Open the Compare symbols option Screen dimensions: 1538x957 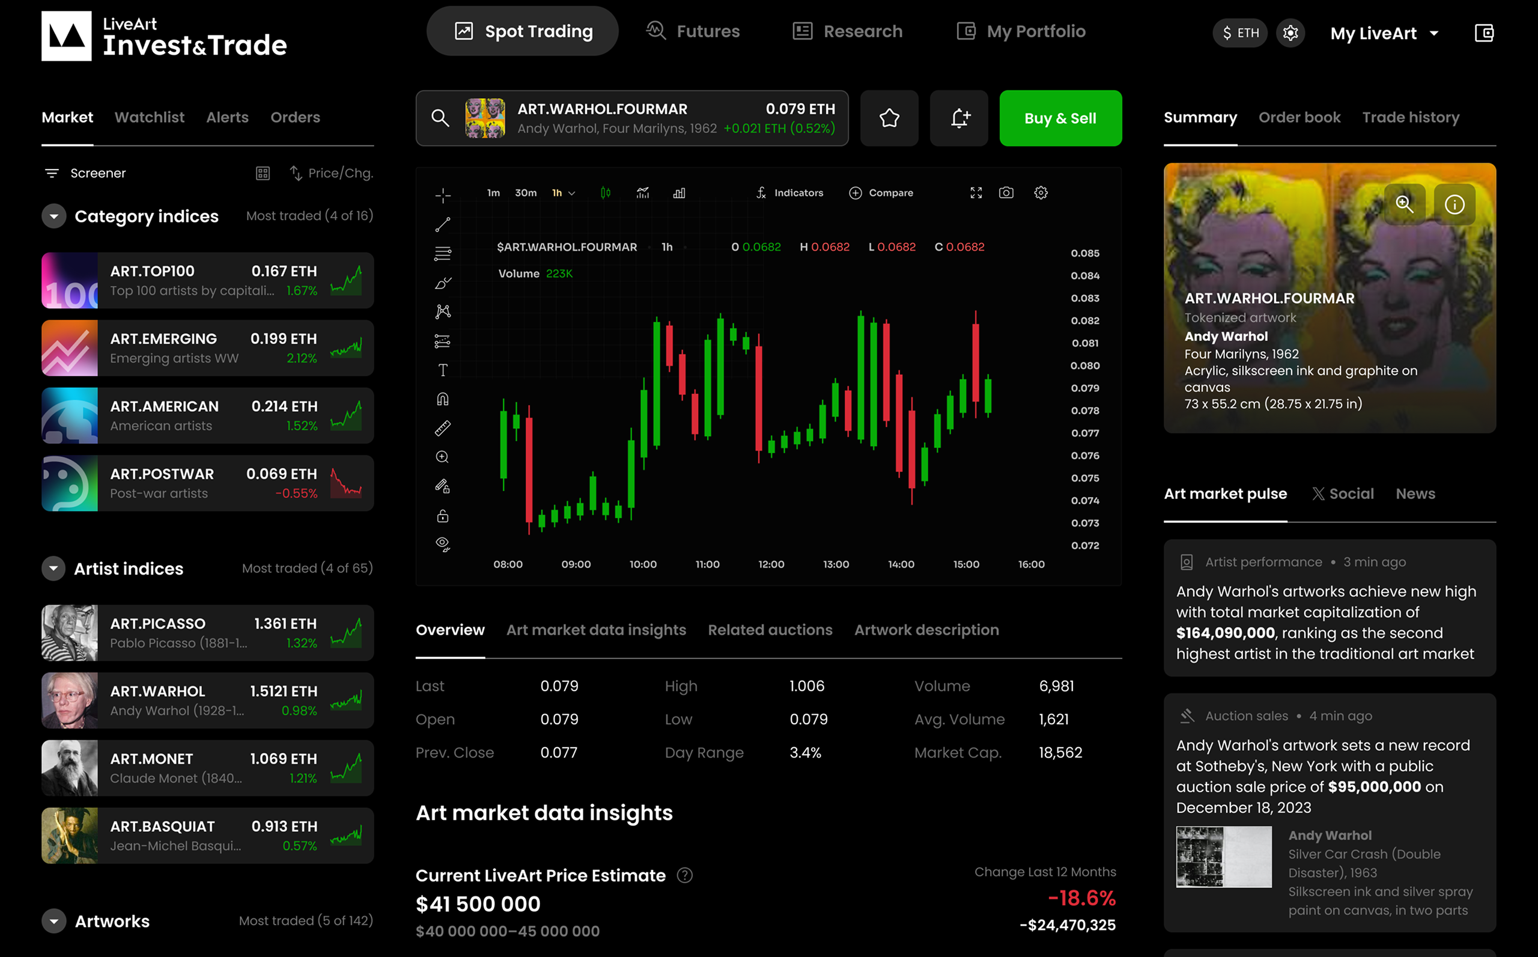point(881,193)
